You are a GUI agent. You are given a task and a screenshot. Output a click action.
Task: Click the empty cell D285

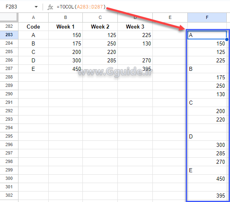pos(135,52)
